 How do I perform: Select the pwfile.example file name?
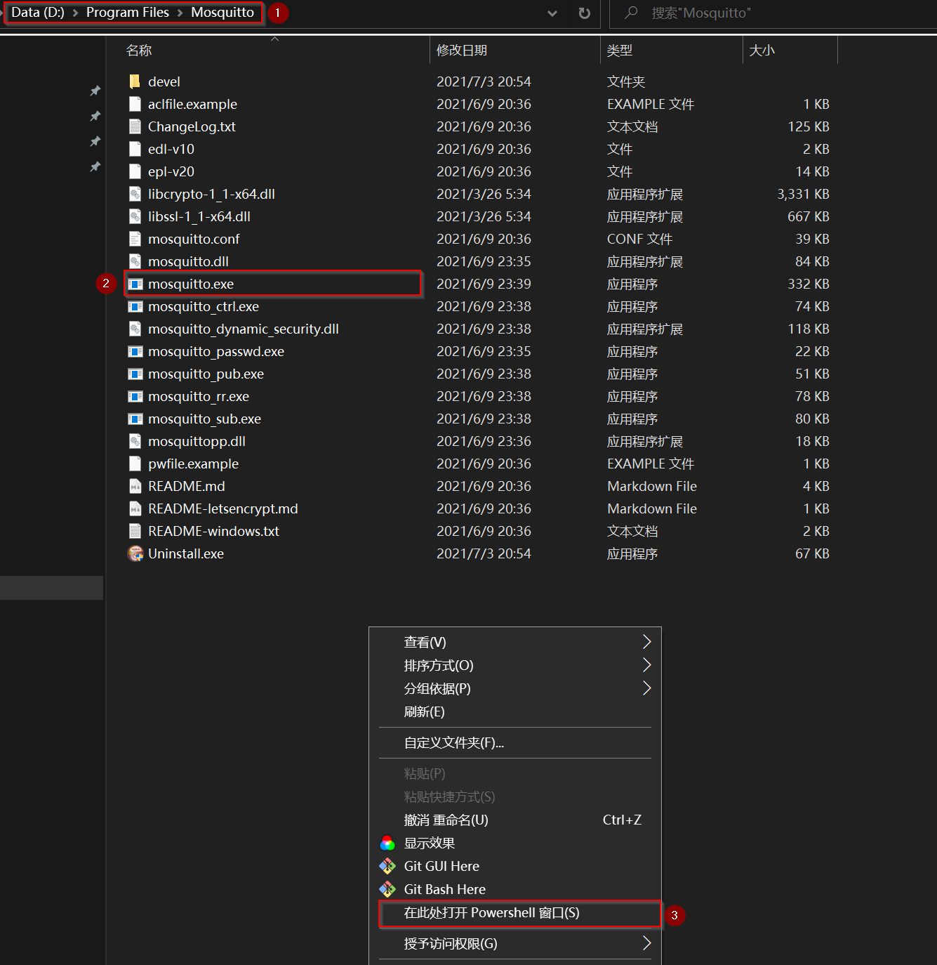(x=193, y=464)
